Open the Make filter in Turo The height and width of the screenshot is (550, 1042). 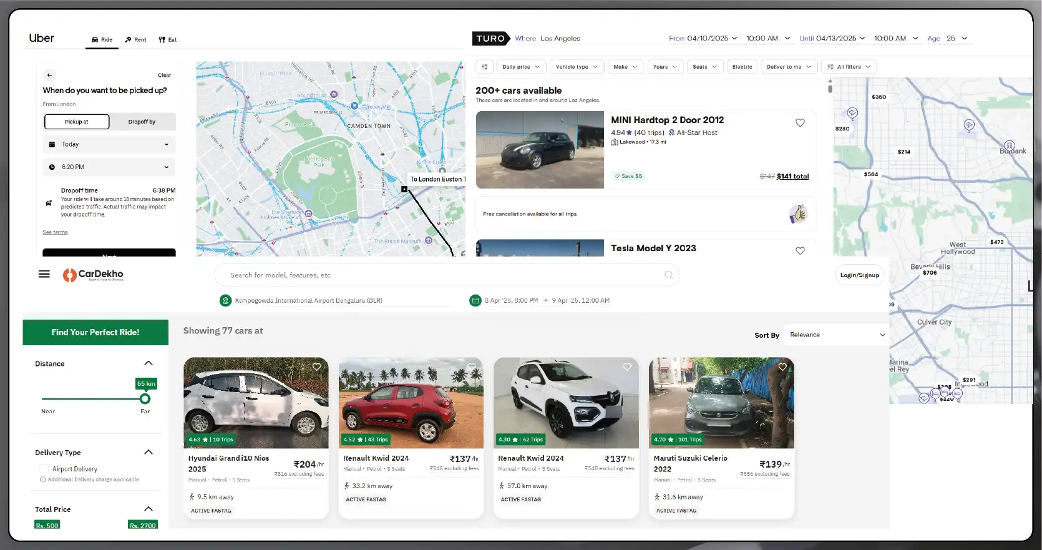click(x=626, y=67)
